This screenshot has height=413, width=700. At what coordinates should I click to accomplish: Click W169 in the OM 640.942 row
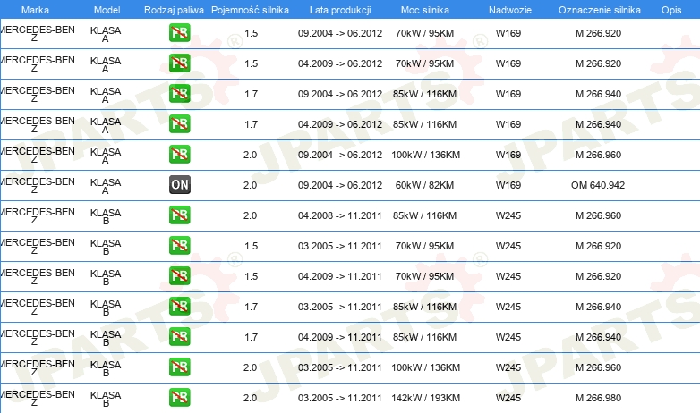(508, 185)
